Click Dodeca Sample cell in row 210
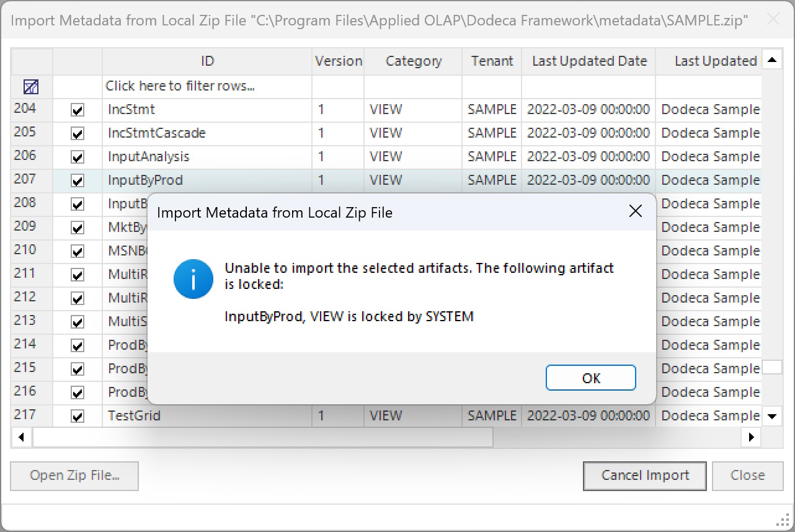The image size is (795, 532). (709, 251)
